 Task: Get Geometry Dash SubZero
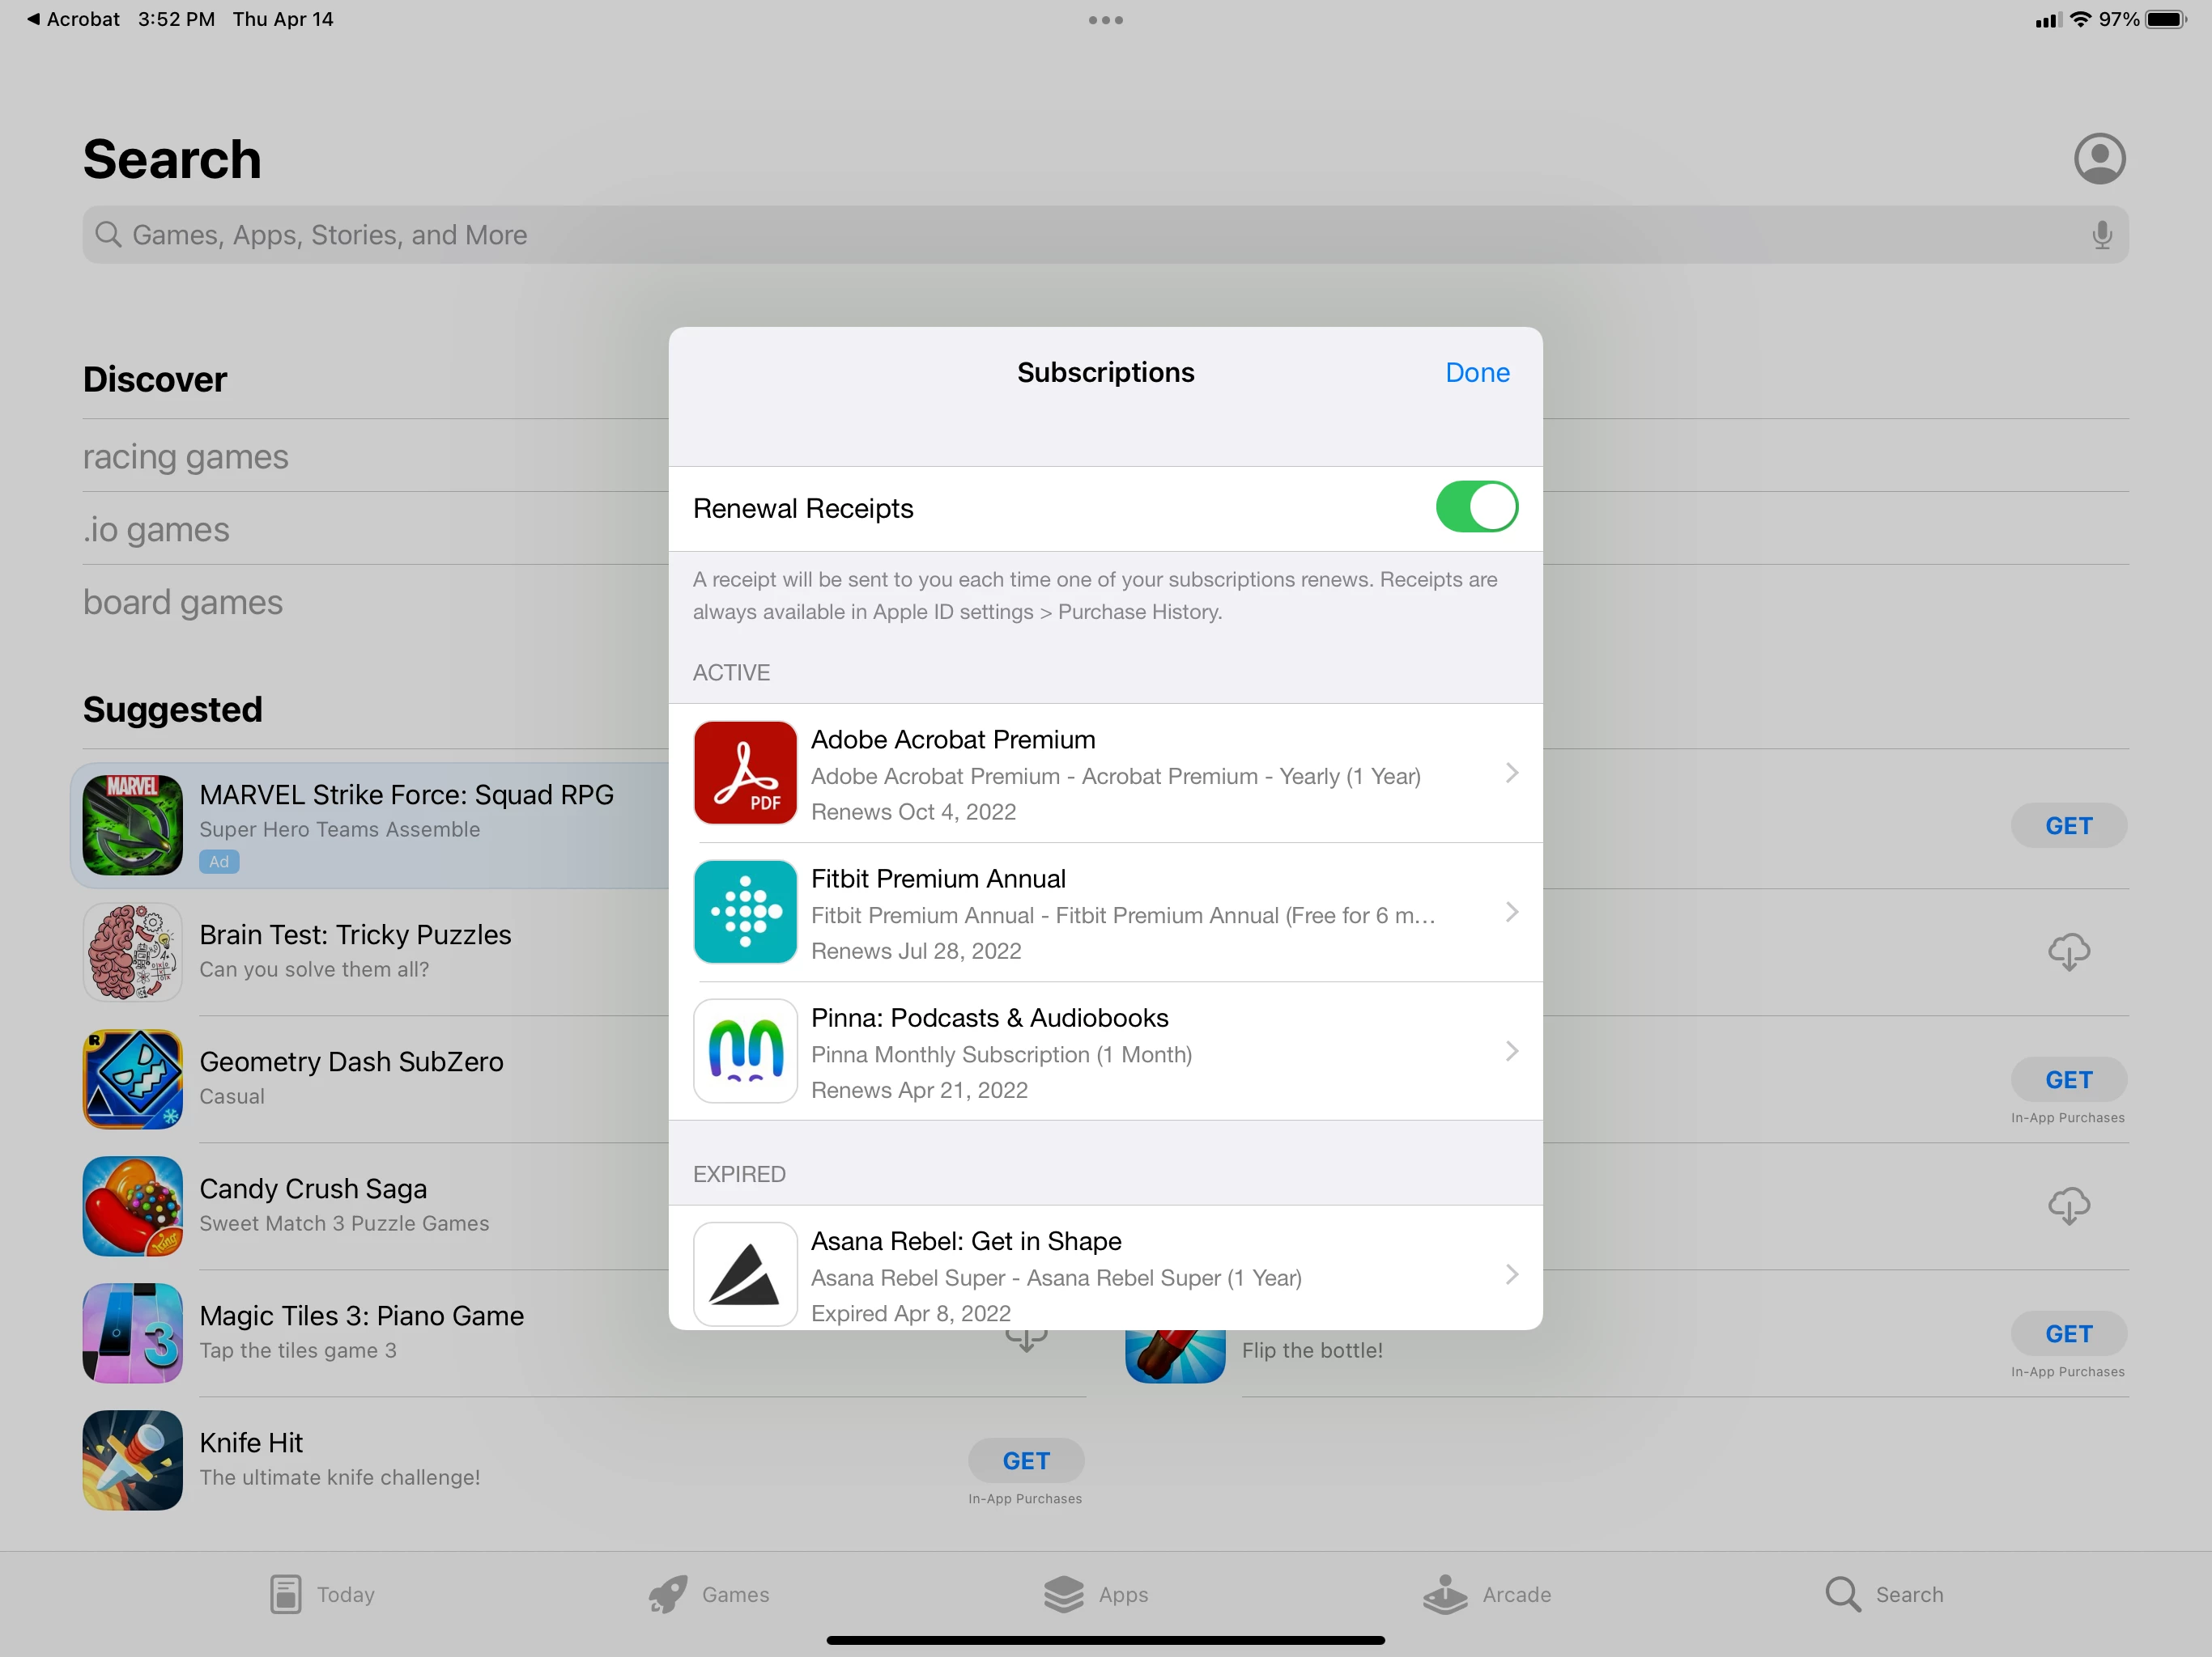pos(2068,1079)
